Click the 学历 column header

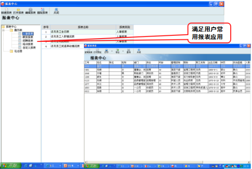coord(227,62)
